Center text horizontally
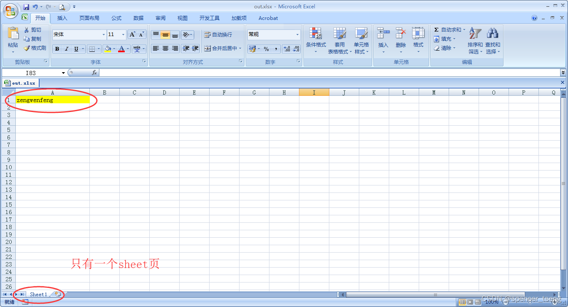 coord(165,49)
